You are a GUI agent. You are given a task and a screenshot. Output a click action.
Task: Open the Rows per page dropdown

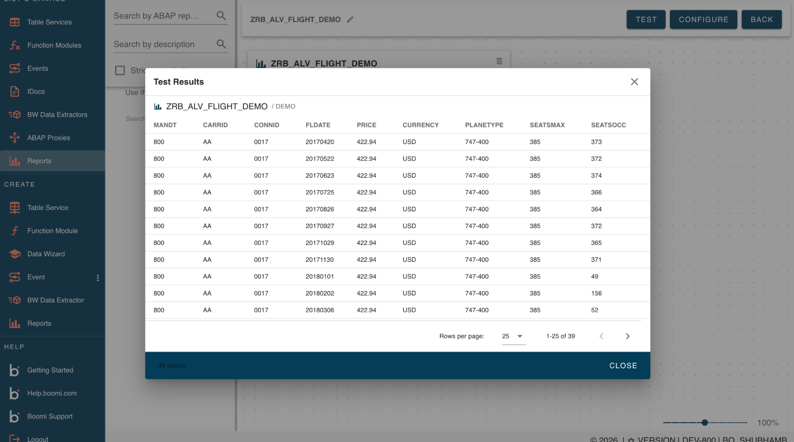pyautogui.click(x=514, y=336)
